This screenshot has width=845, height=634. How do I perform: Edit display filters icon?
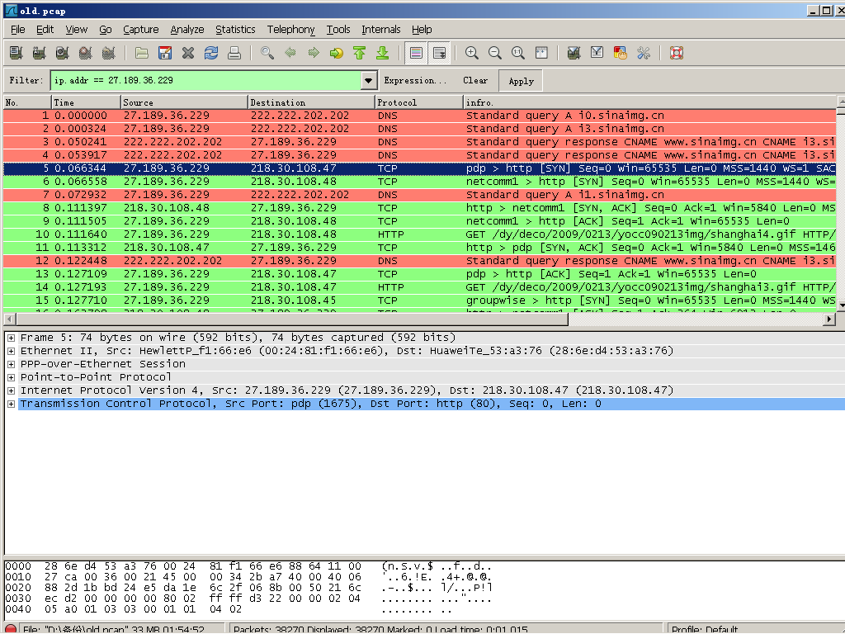tap(597, 53)
